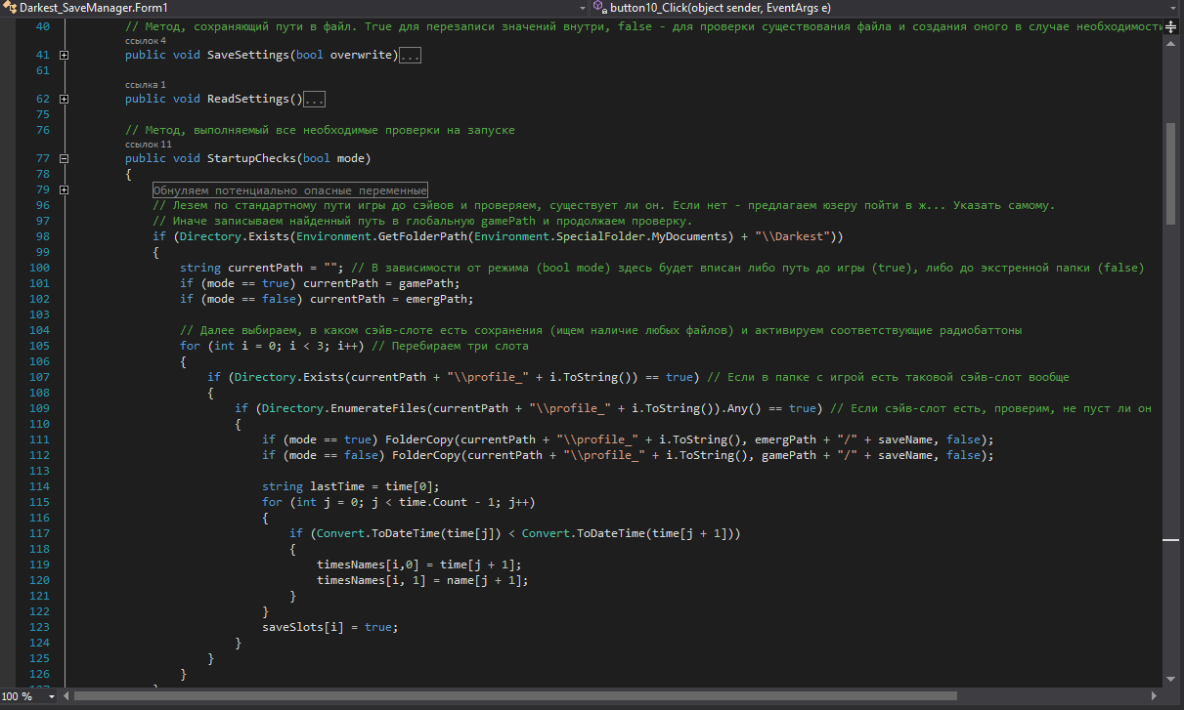Open "ссылок 4" references above SaveSettings
The image size is (1184, 710).
[146, 42]
